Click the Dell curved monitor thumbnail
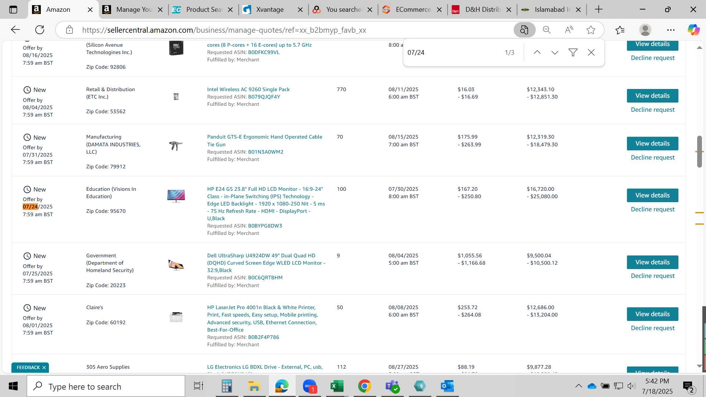Viewport: 706px width, 397px height. point(176,265)
